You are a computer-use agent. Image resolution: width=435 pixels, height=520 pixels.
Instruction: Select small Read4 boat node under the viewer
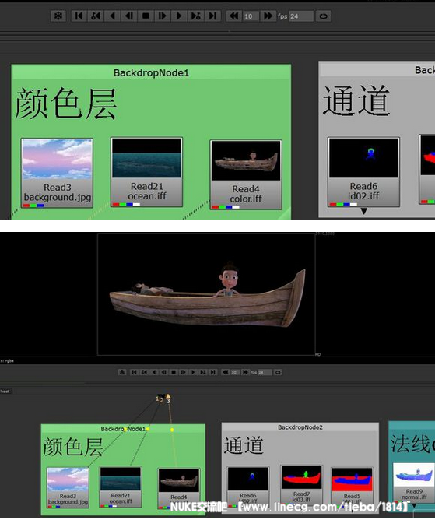pos(179,489)
